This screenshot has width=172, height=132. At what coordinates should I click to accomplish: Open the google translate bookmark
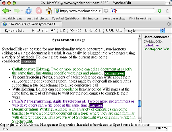114,19
